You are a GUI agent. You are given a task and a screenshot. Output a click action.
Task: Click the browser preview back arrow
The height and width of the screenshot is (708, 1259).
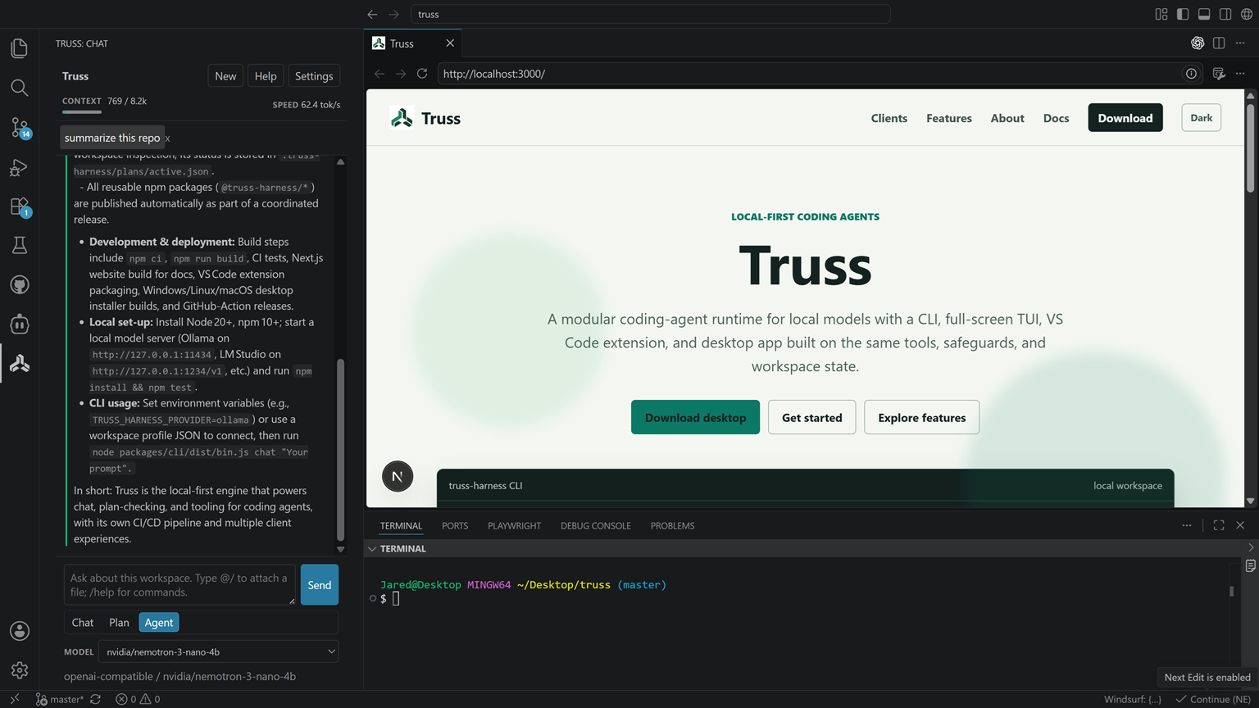coord(379,74)
